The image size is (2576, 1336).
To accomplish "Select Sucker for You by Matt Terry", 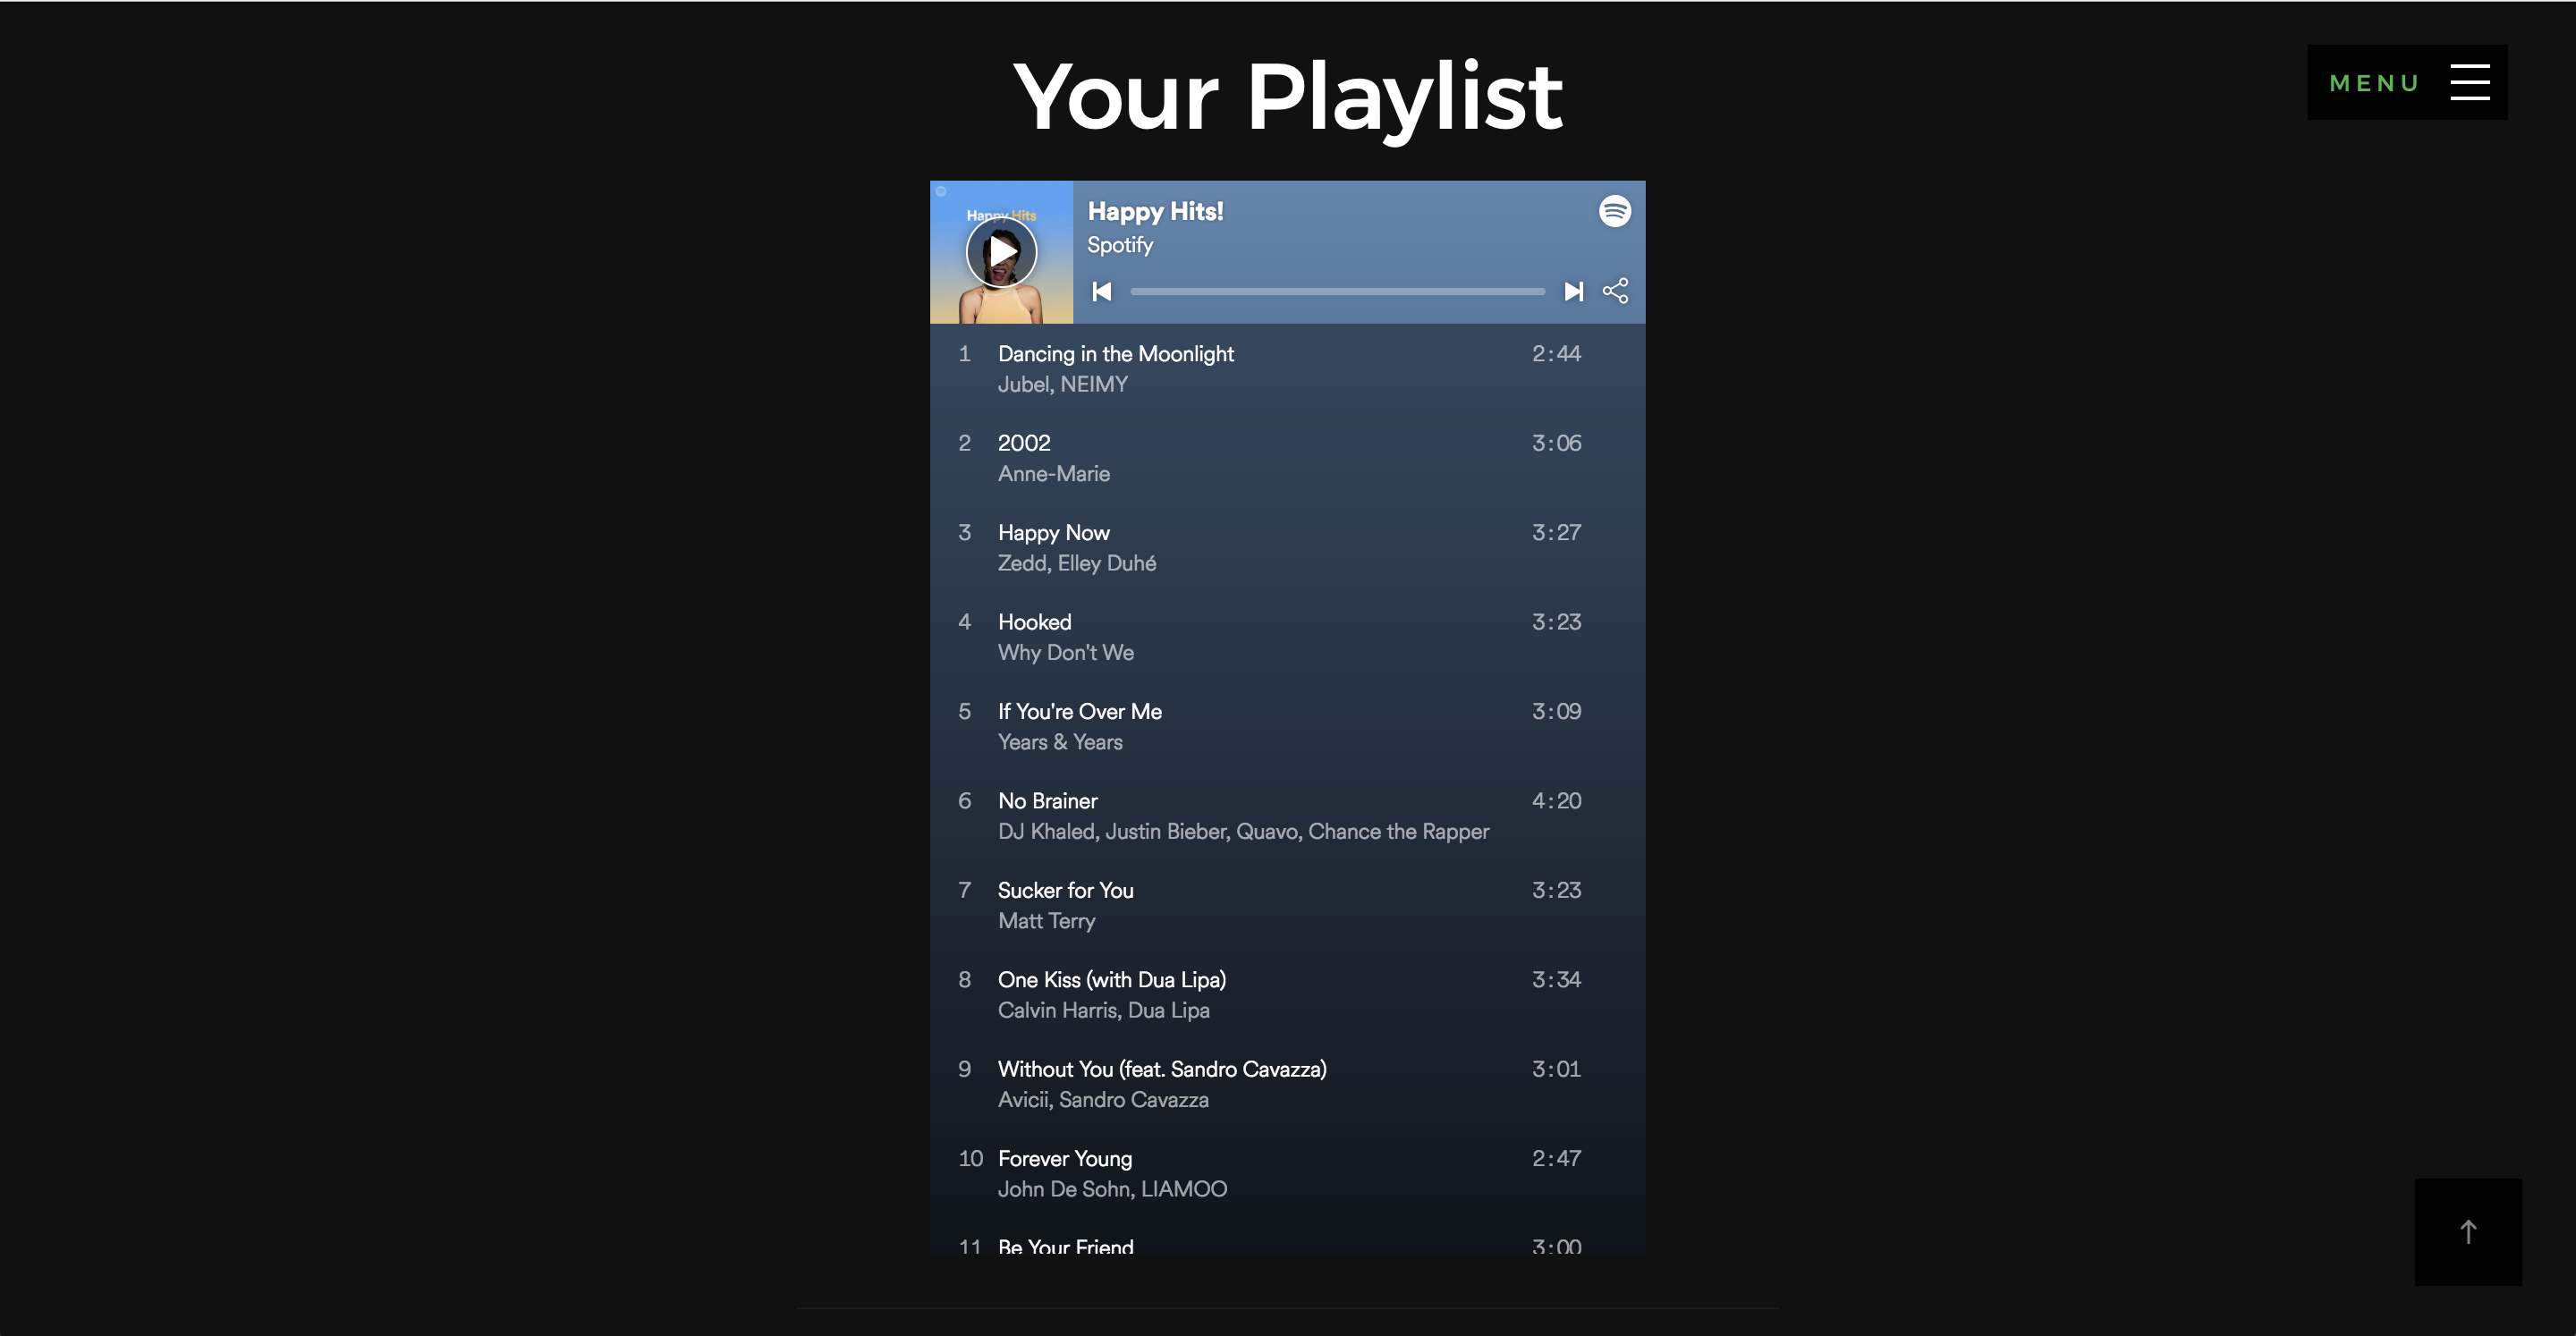I will [x=1287, y=905].
